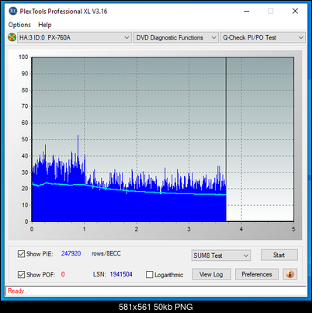
Task: Click the LSN value 1941504
Action: [121, 274]
